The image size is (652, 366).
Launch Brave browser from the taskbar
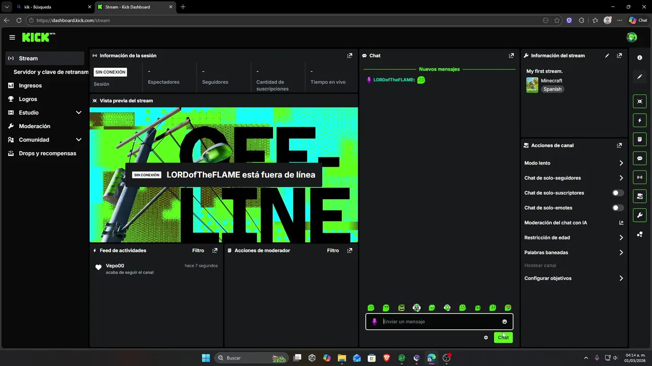[387, 358]
